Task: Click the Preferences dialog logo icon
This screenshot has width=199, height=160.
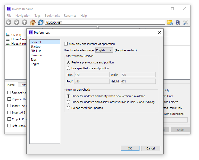Action: coord(31,32)
